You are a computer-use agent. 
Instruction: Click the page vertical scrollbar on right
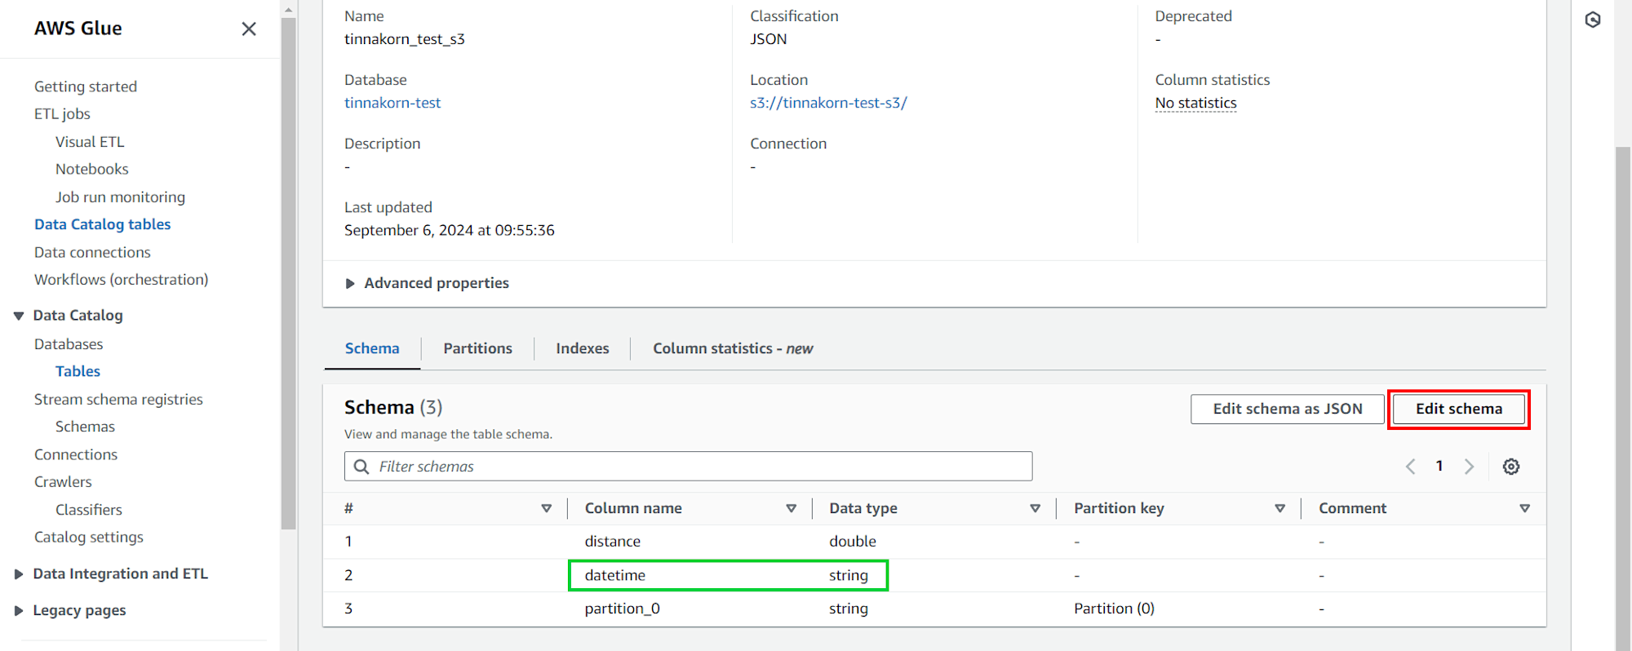[1623, 399]
